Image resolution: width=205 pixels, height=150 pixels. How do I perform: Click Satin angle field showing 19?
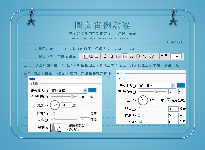point(66,105)
